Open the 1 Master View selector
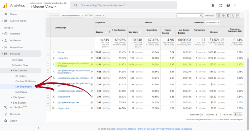This screenshot has width=249, height=131. [x=43, y=7]
